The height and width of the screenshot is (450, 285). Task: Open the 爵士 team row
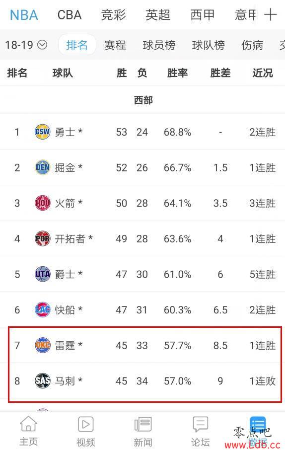[x=142, y=274]
